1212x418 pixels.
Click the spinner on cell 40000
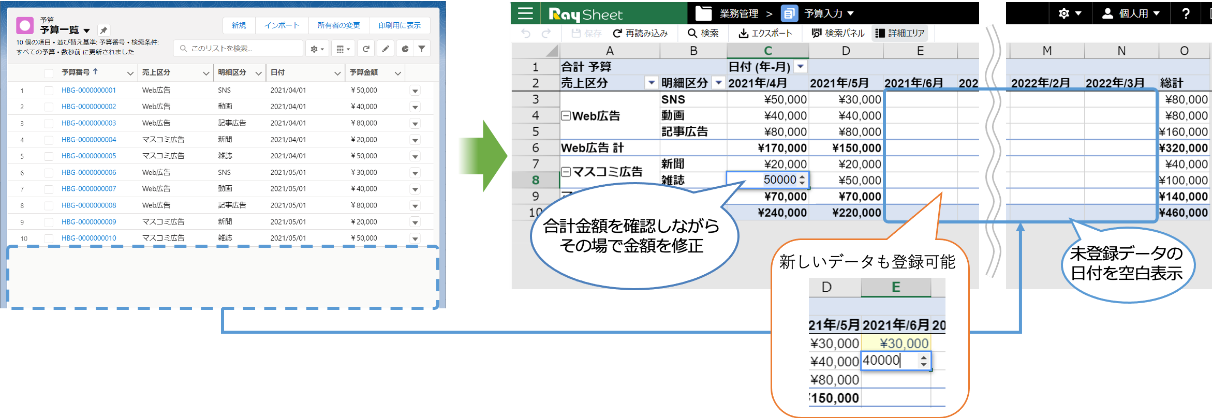(x=924, y=361)
